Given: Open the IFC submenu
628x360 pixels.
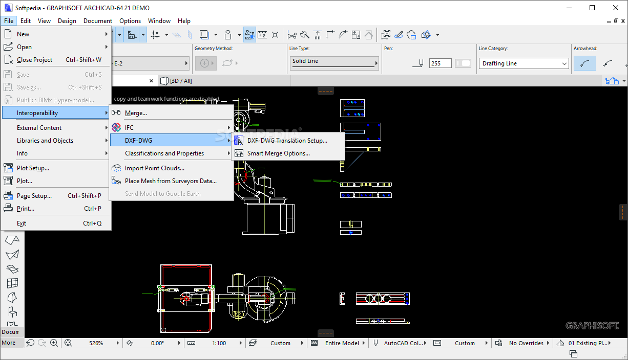Looking at the screenshot, I should [172, 128].
